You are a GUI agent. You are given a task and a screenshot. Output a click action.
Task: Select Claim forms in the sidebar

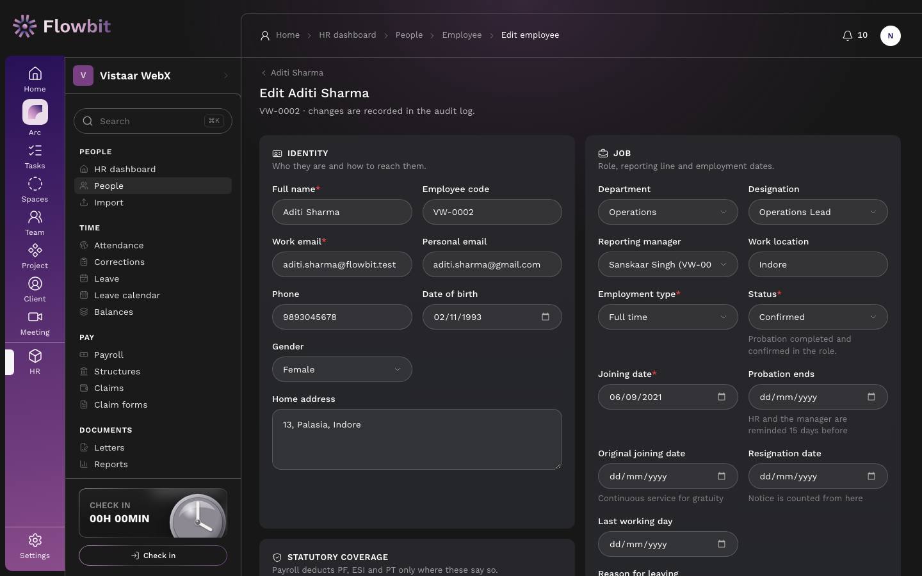pyautogui.click(x=153, y=404)
